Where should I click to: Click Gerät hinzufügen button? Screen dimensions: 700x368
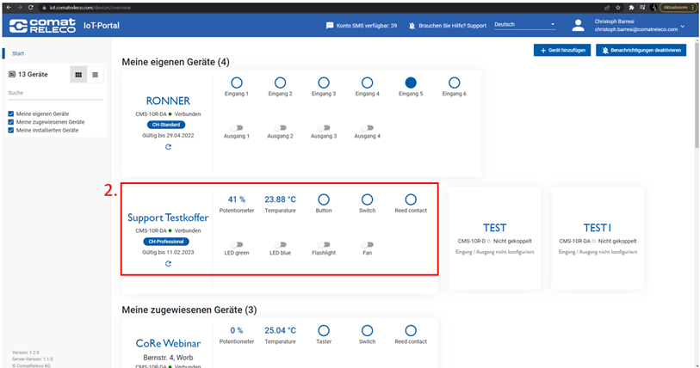(561, 51)
